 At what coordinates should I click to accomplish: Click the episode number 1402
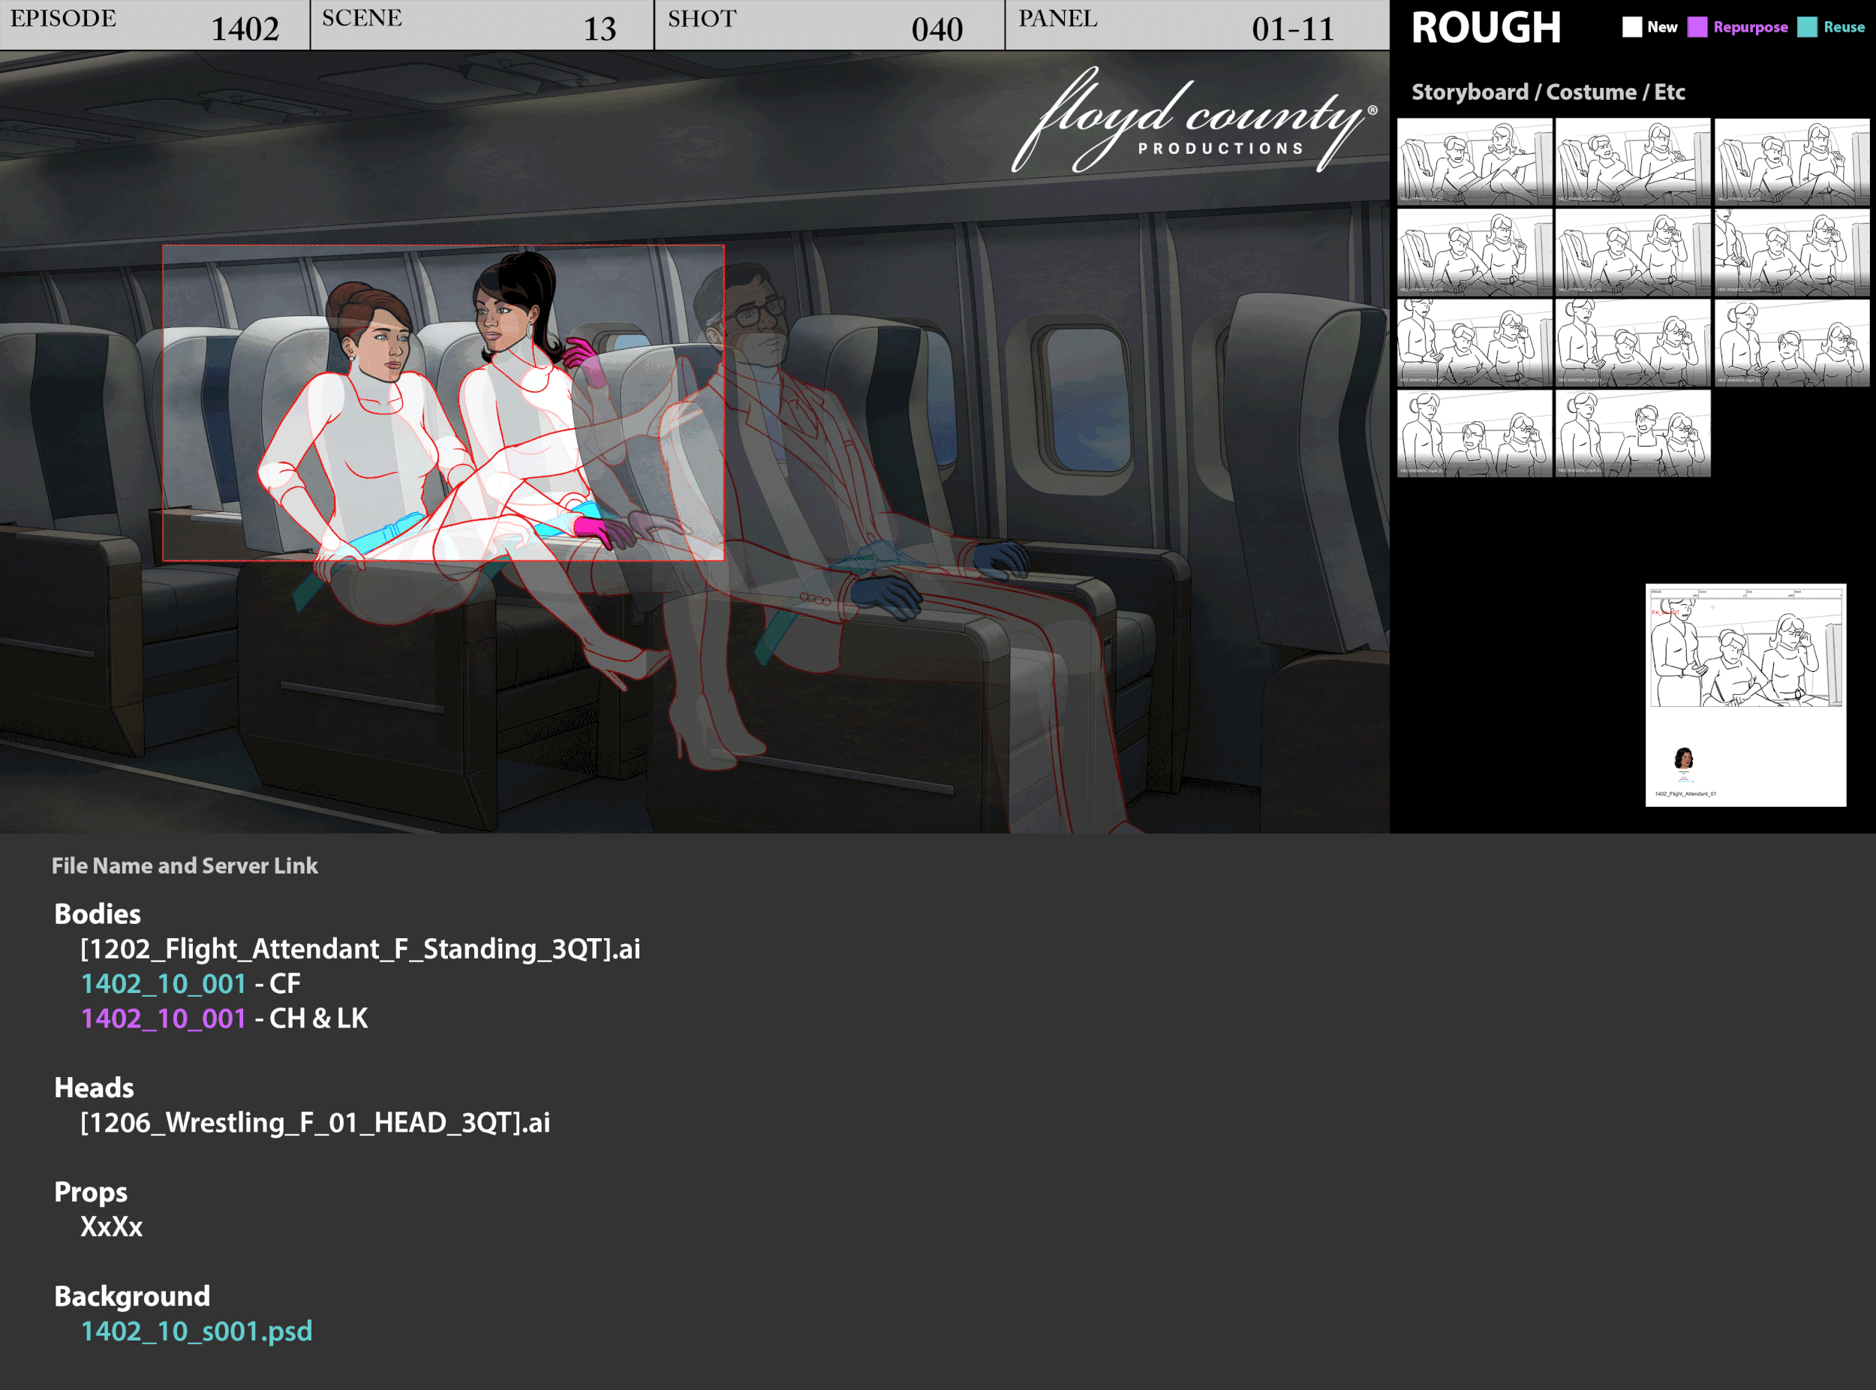point(245,29)
